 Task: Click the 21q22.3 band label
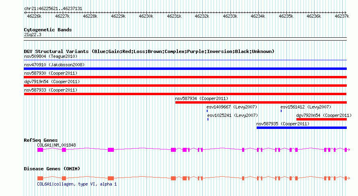33,35
